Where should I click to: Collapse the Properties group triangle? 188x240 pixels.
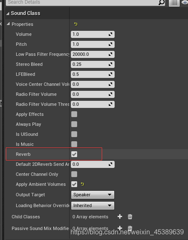coord(8,24)
